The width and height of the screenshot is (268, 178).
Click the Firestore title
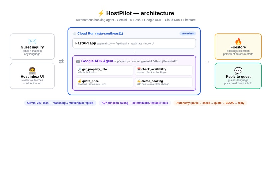pos(238,47)
